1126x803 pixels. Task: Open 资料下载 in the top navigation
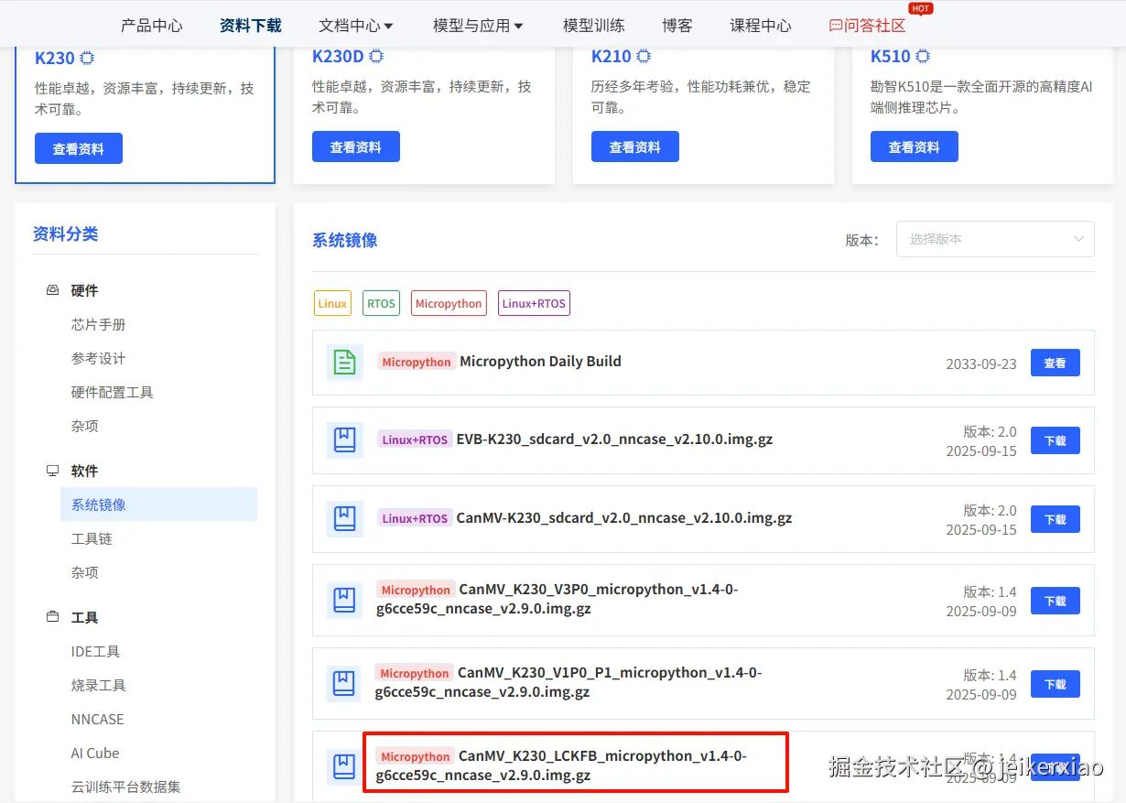pos(251,26)
